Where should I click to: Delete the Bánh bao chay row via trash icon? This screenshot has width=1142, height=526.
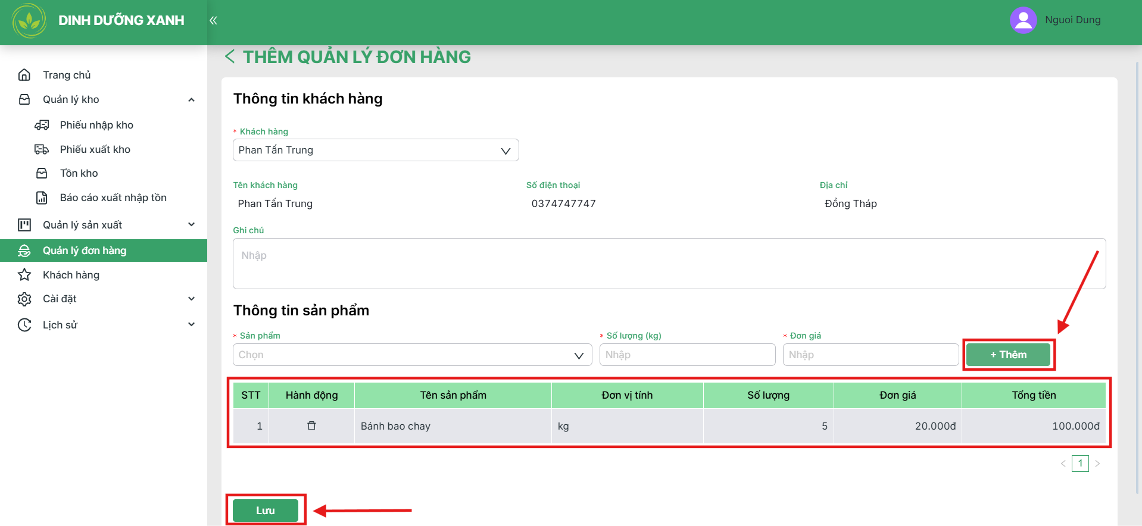(x=311, y=426)
